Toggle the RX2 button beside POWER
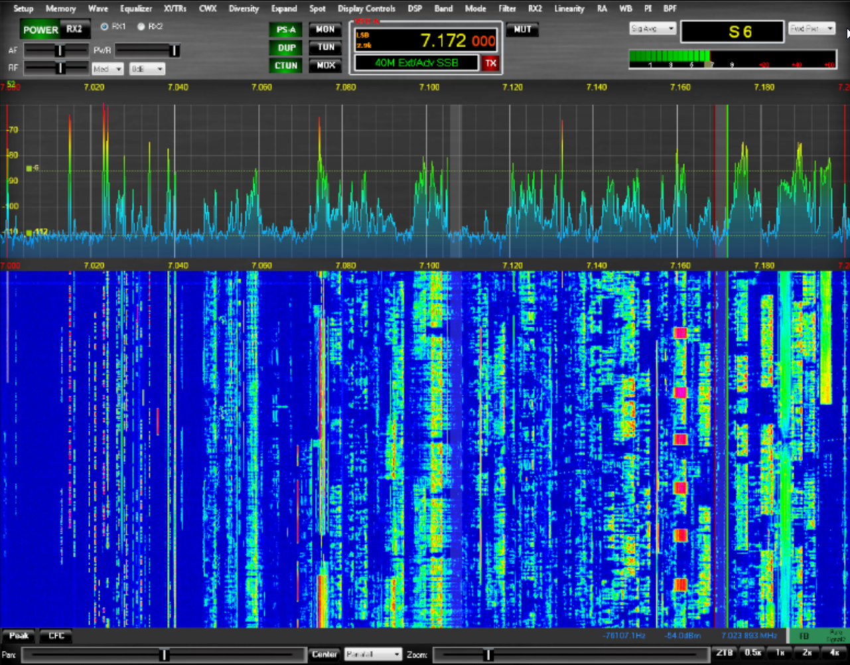Screen dimensions: 850x665 point(74,30)
